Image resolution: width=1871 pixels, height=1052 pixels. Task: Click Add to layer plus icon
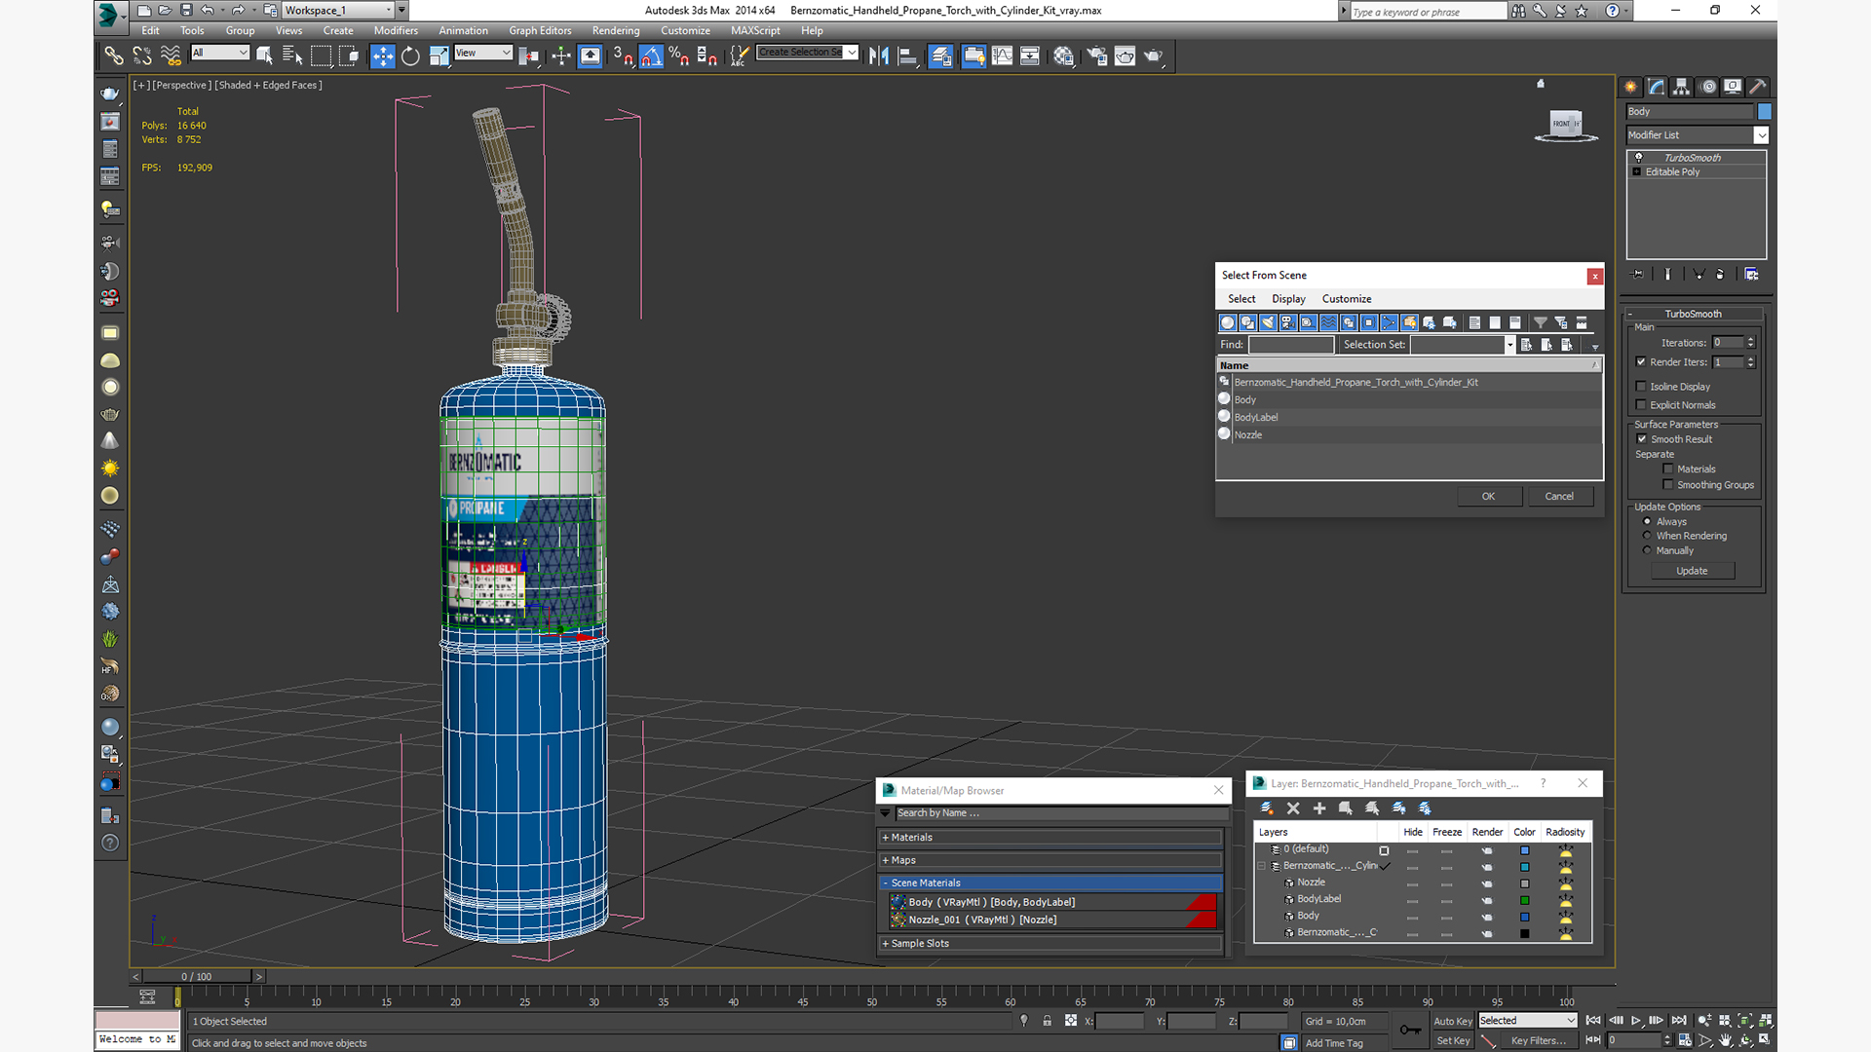pos(1319,808)
